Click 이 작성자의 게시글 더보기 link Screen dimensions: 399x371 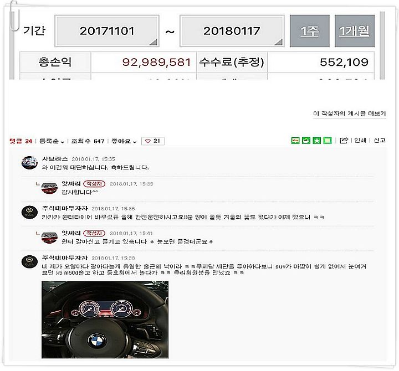point(349,114)
